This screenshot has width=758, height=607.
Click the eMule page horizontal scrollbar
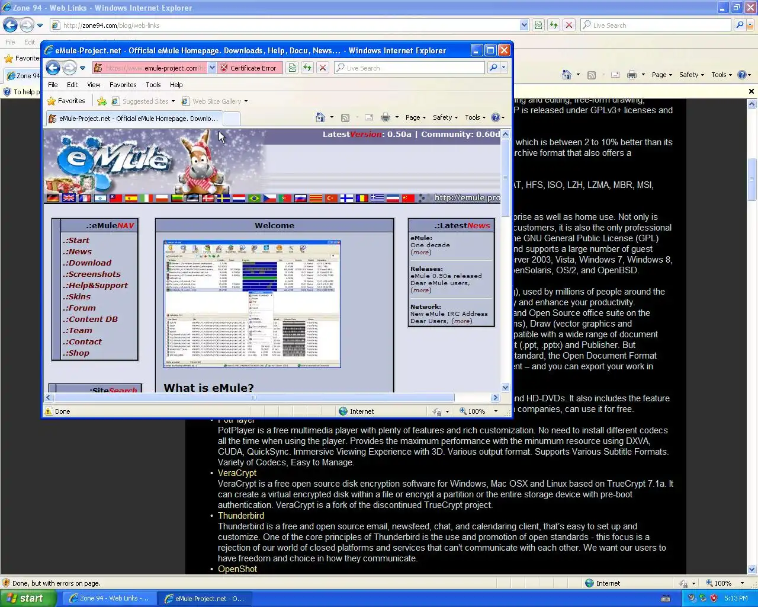click(x=255, y=398)
